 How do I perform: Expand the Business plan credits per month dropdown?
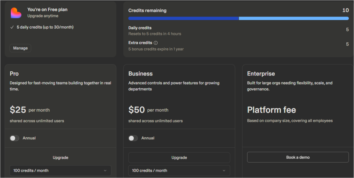coord(179,170)
